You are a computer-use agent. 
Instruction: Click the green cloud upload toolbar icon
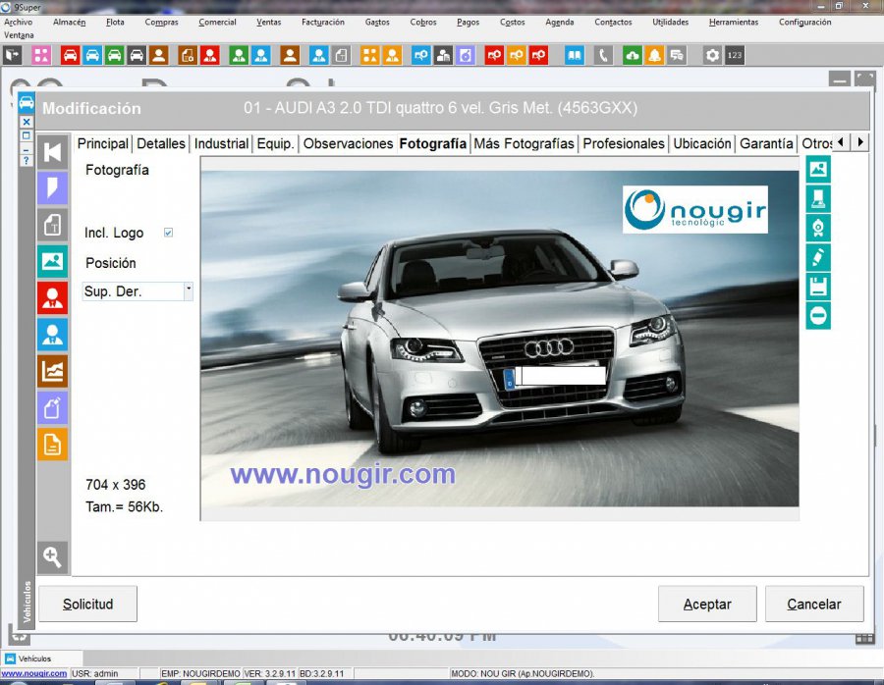pyautogui.click(x=633, y=55)
